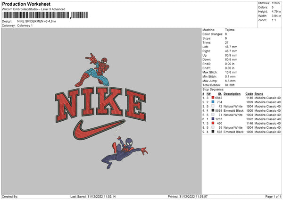Click the red swatch in stop row 1
The height and width of the screenshot is (200, 283).
point(213,98)
